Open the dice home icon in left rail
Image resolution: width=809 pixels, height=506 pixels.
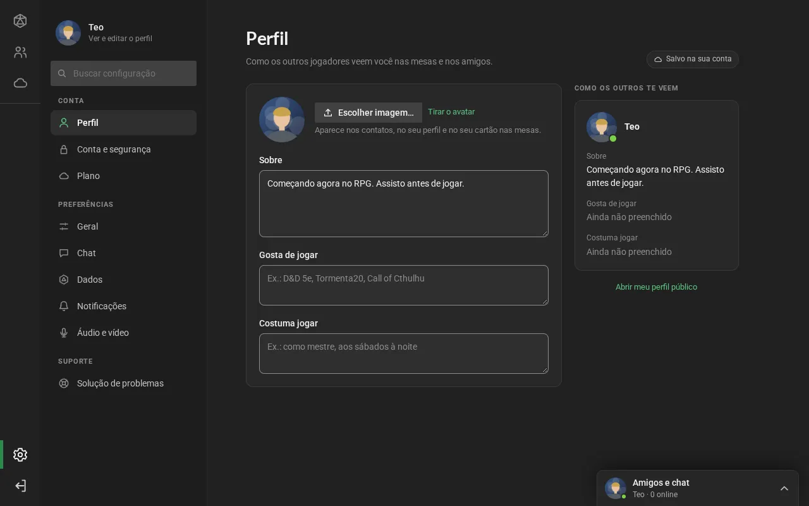coord(20,21)
